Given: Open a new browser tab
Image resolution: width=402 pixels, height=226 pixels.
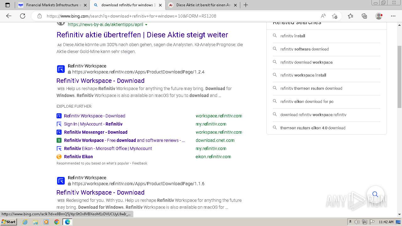Looking at the screenshot, I should click(246, 5).
